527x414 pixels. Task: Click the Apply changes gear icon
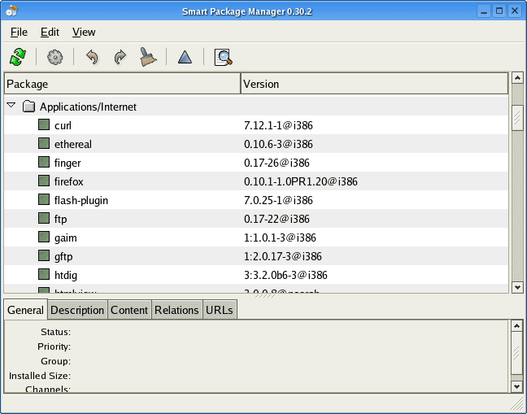click(55, 57)
